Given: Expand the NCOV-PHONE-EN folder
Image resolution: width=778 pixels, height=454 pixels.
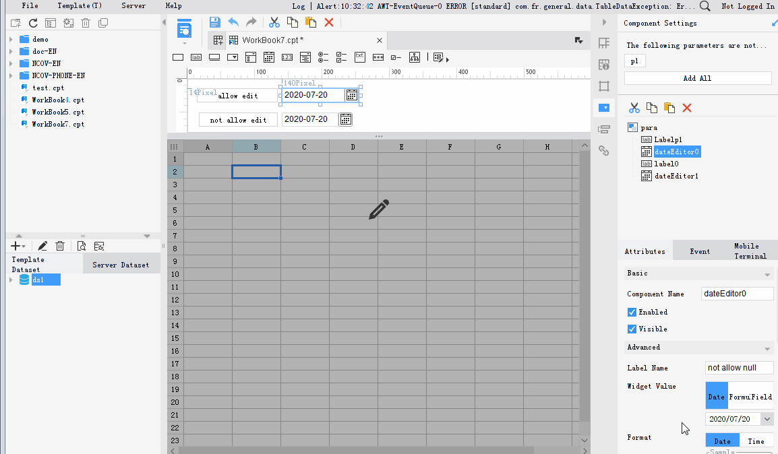Looking at the screenshot, I should [11, 76].
